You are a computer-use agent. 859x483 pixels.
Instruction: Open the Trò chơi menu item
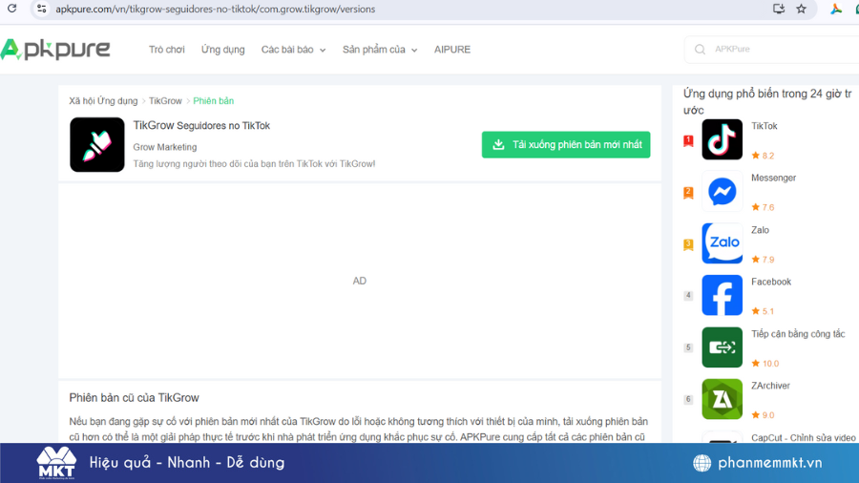point(166,50)
